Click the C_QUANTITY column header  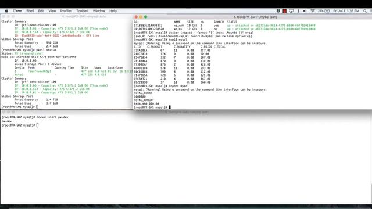182,46
